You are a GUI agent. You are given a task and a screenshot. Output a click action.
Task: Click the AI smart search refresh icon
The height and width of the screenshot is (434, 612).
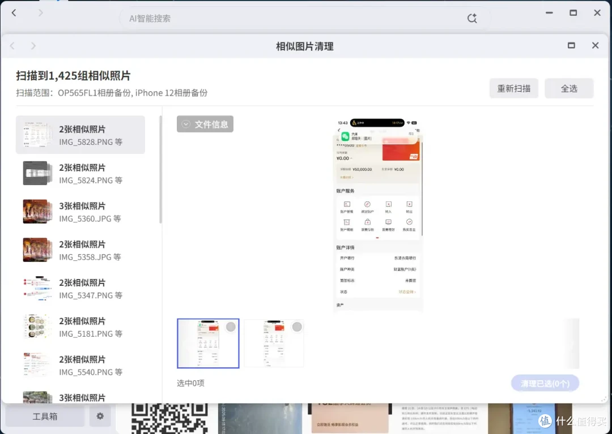click(x=472, y=18)
